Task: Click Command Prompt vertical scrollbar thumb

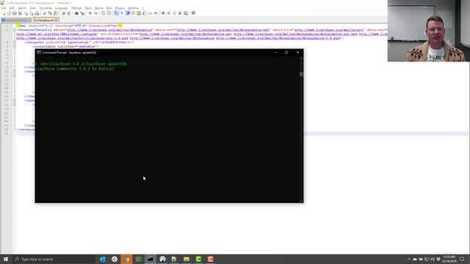Action: tap(301, 74)
